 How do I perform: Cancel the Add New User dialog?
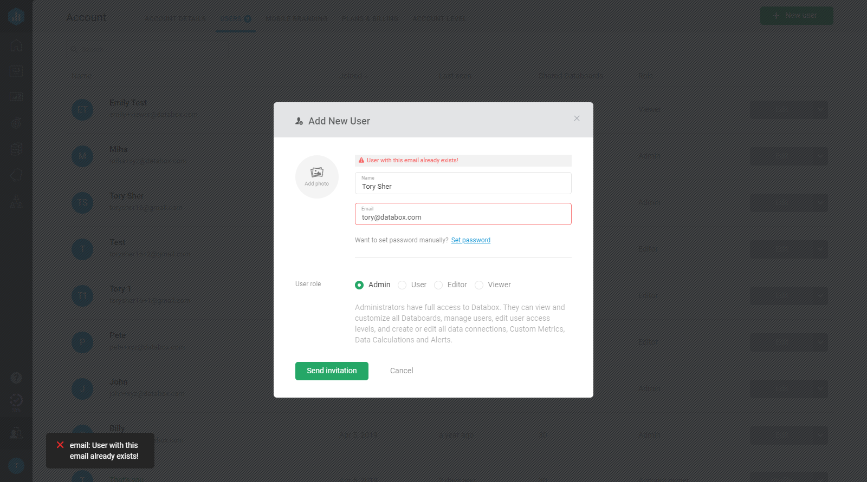401,371
